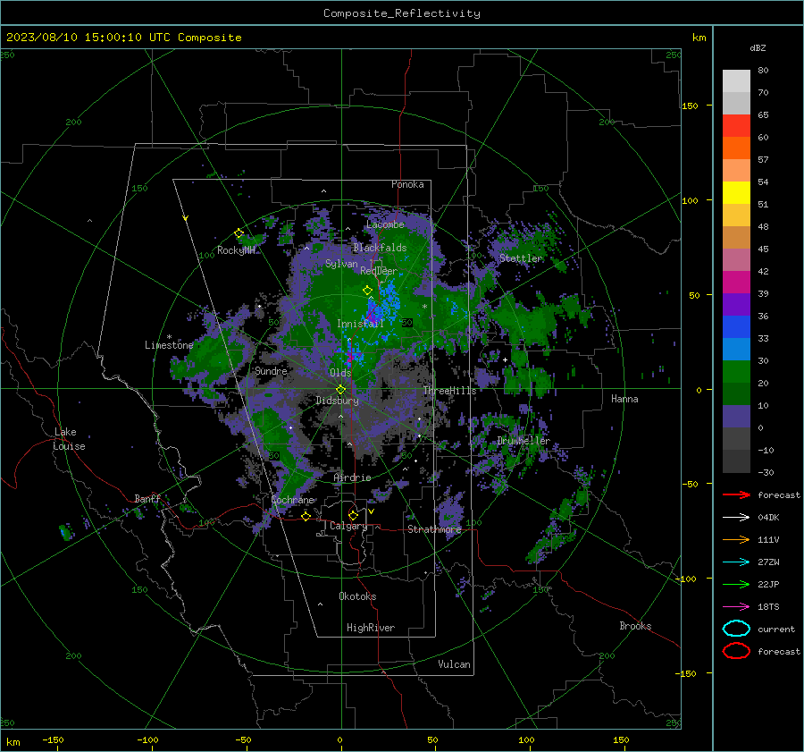Click the Limestone label

(x=169, y=345)
